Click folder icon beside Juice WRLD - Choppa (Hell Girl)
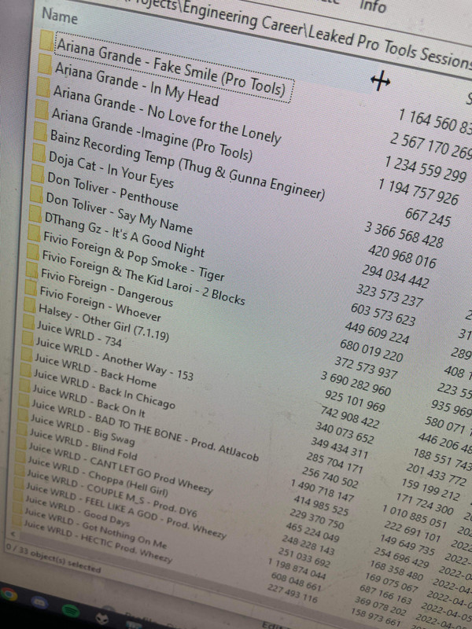The image size is (472, 629). (x=20, y=458)
